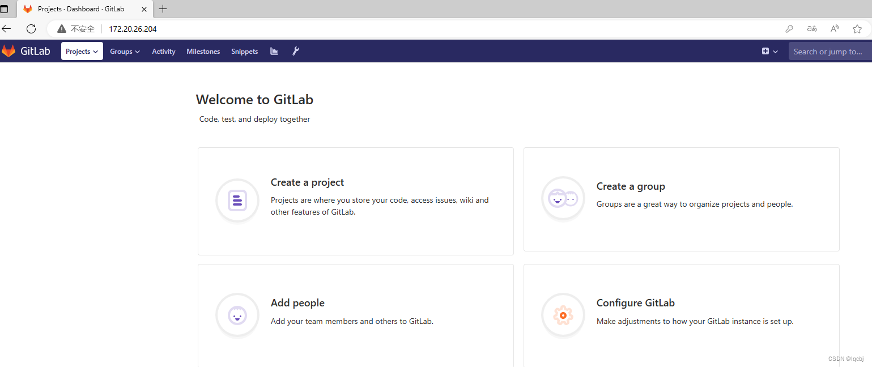Click the browser back arrow
This screenshot has height=367, width=872.
[x=6, y=28]
